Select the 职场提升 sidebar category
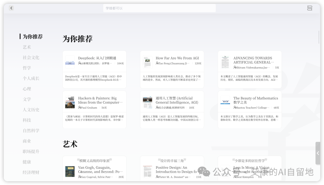324x185 pixels. (31, 152)
